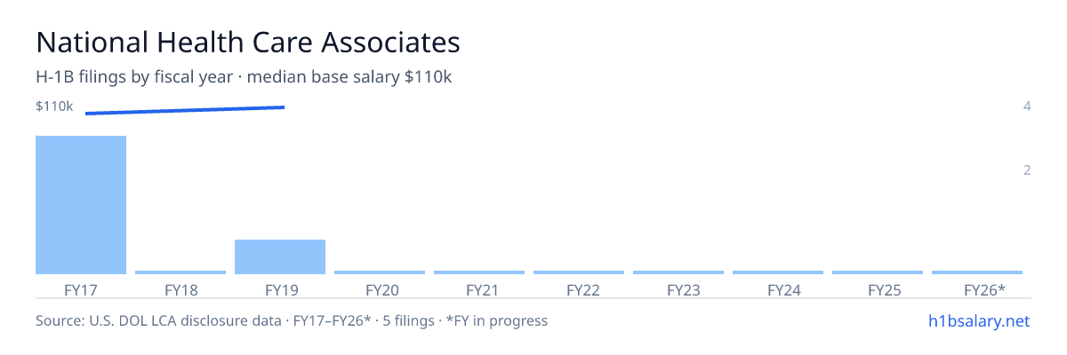Screen dimensions: 1067x355
Task: Click the FY19 axis label
Action: point(280,289)
